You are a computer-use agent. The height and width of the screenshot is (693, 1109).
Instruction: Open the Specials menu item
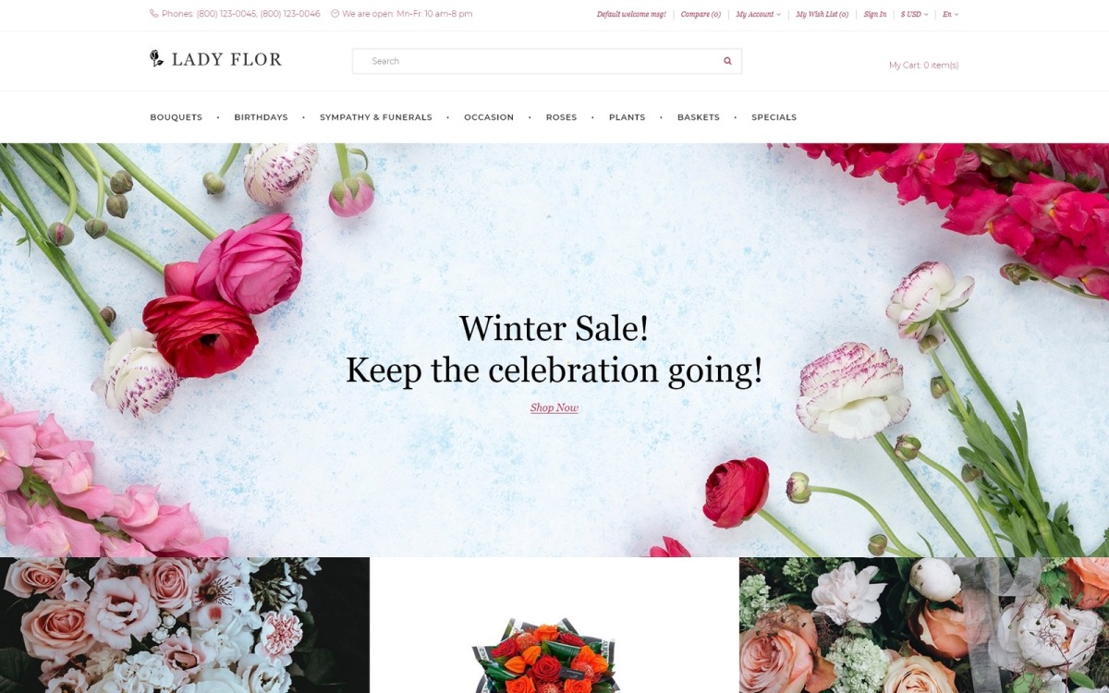(x=774, y=117)
